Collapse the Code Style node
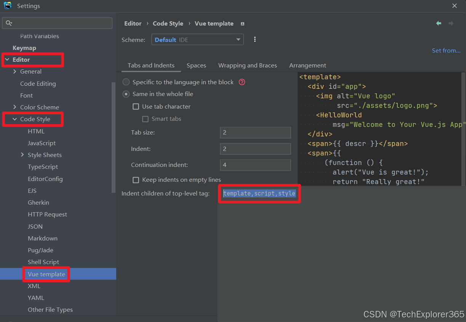466x322 pixels. tap(15, 119)
